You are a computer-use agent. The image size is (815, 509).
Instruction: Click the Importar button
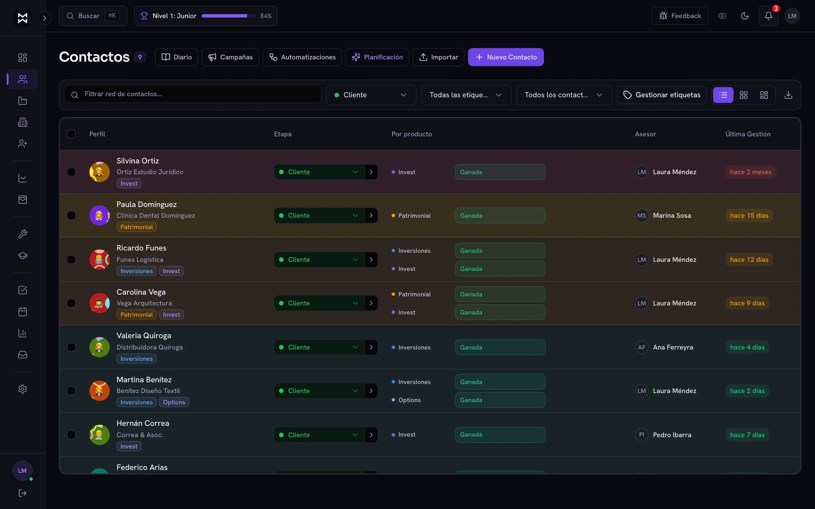coord(438,57)
